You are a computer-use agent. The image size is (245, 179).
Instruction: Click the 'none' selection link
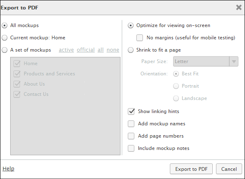tap(113, 50)
